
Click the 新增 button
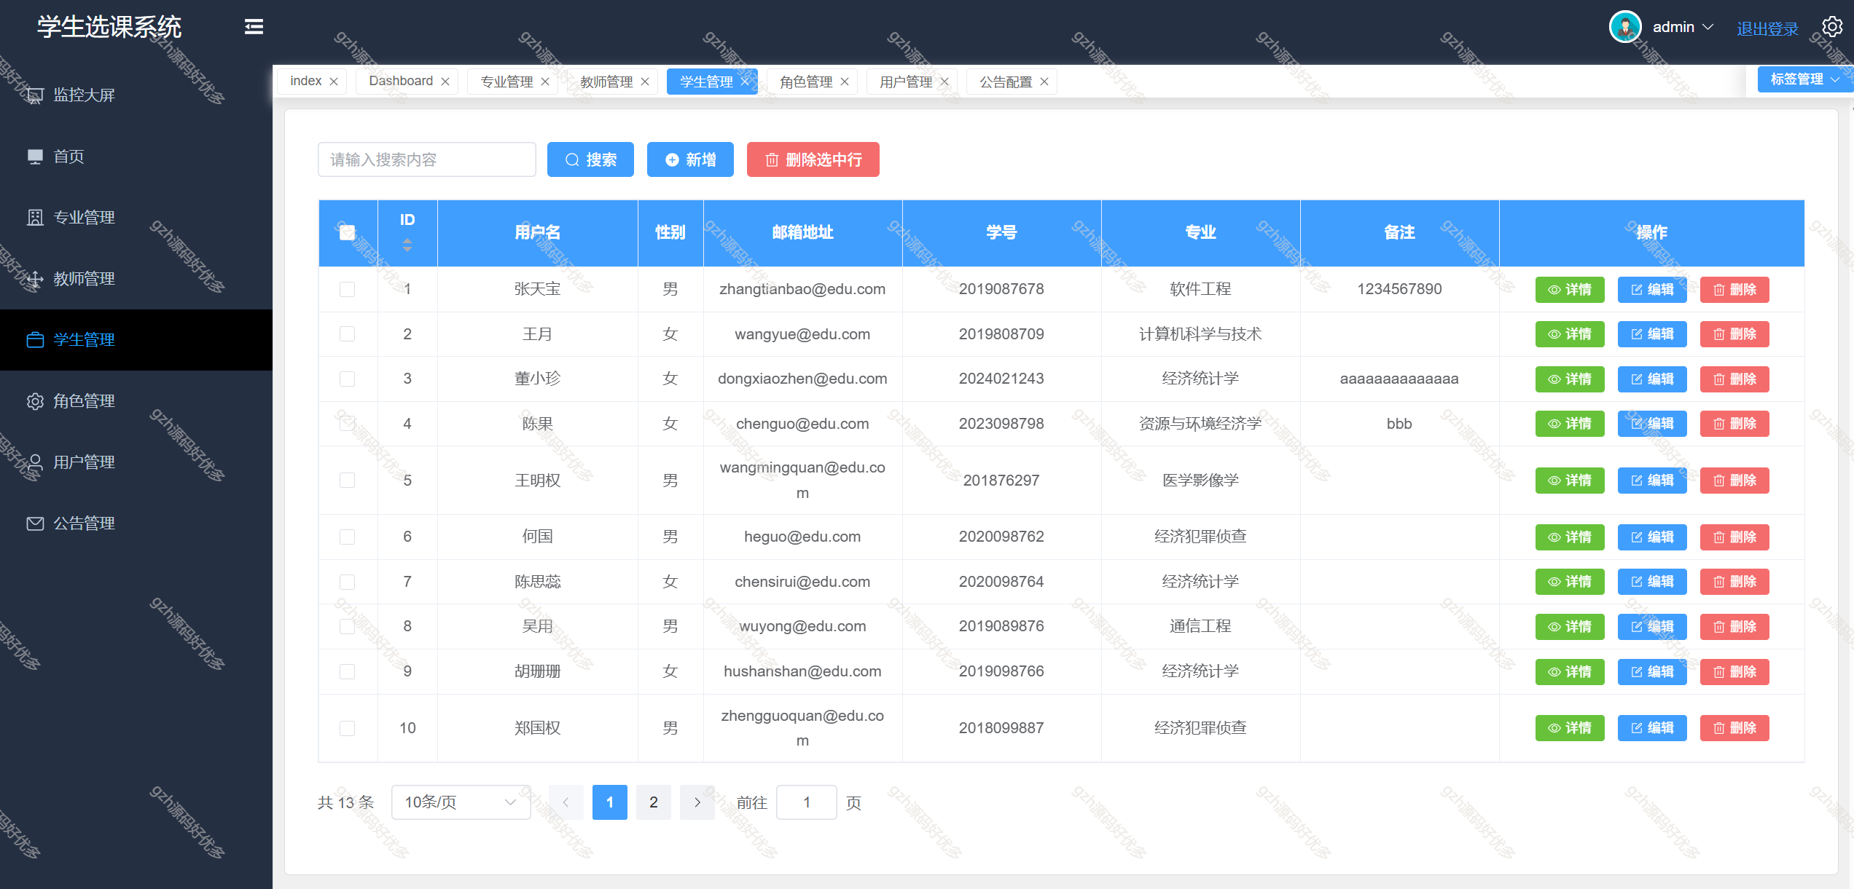pos(689,159)
